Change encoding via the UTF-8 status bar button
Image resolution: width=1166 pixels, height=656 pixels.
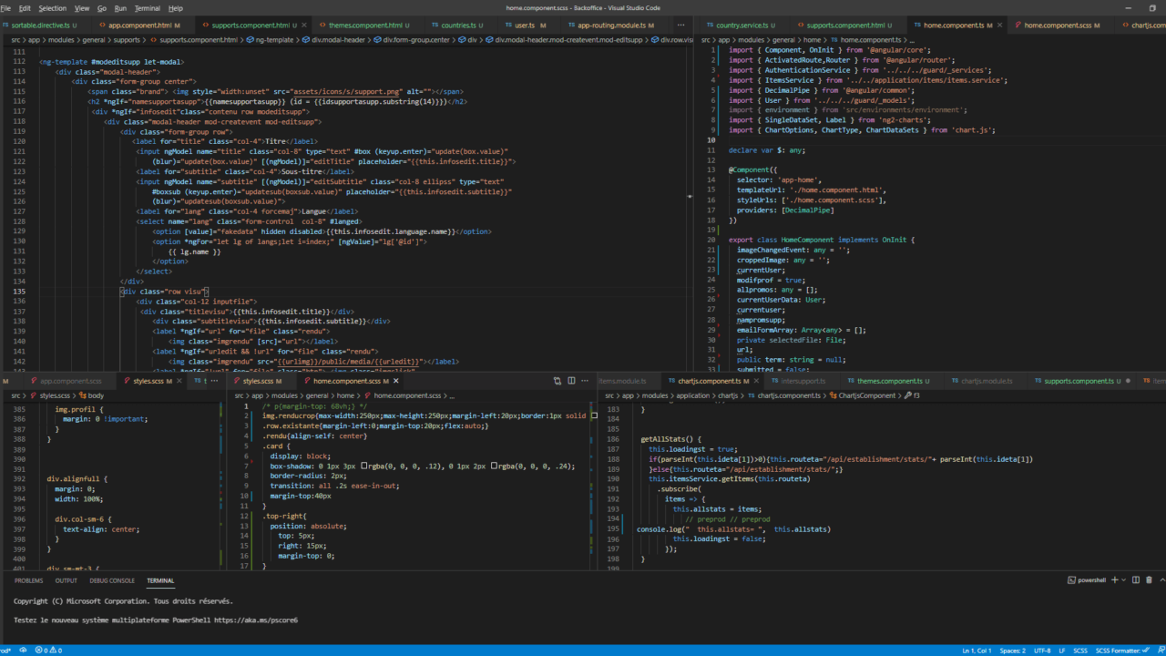(x=1041, y=650)
